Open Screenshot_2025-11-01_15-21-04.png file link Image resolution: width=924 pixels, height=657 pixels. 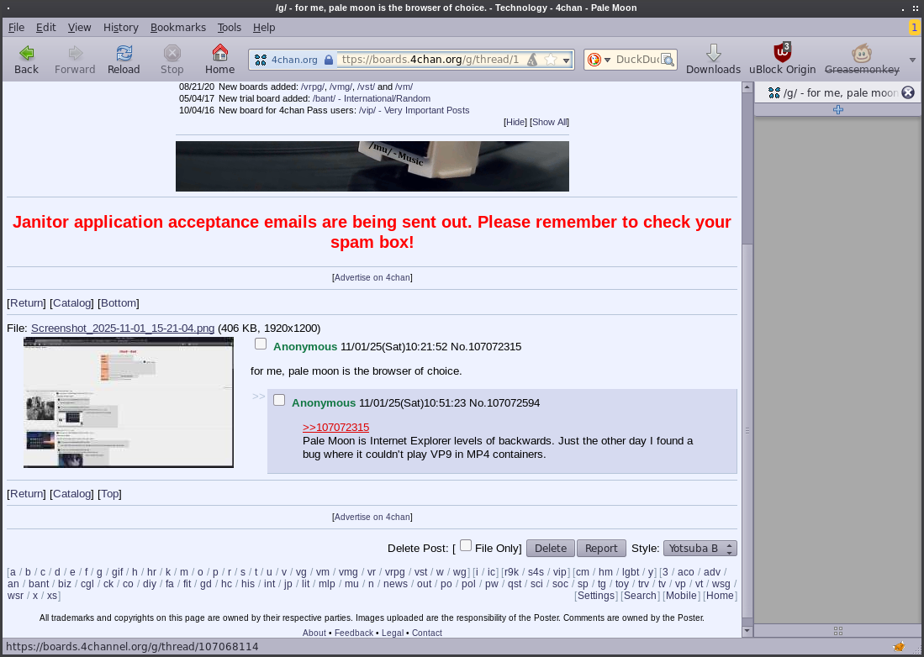(123, 328)
